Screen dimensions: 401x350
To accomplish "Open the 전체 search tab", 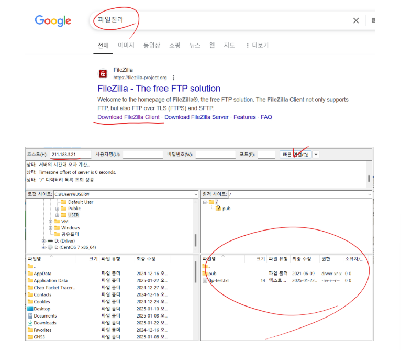I will (x=103, y=45).
